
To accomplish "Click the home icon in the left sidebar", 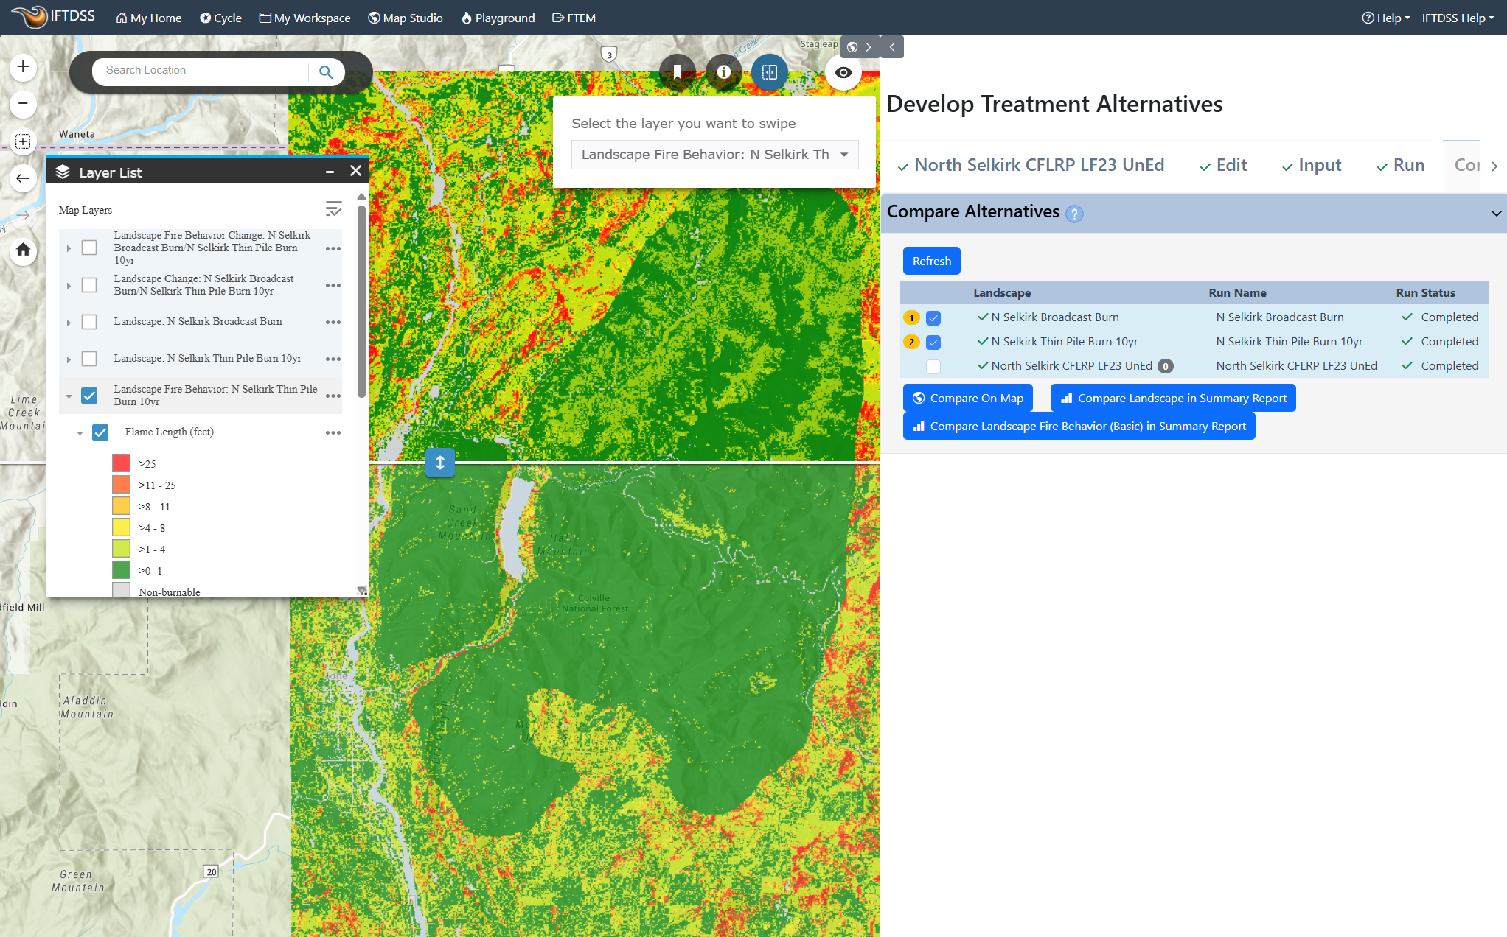I will click(23, 250).
